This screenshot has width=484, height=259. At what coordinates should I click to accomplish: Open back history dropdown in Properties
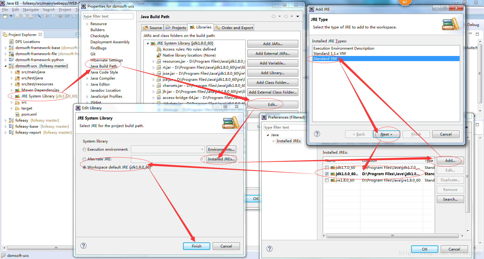pos(280,16)
